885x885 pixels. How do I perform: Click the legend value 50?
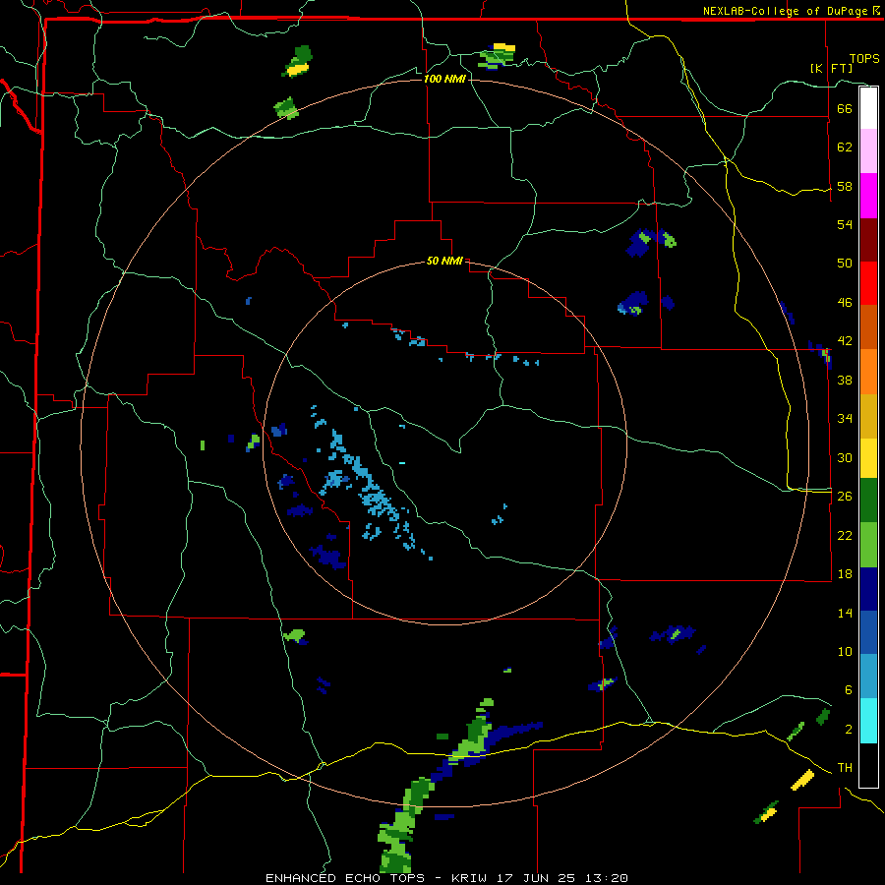(x=845, y=264)
